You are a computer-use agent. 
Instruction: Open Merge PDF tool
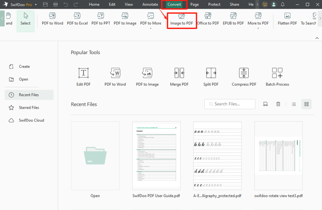179,77
